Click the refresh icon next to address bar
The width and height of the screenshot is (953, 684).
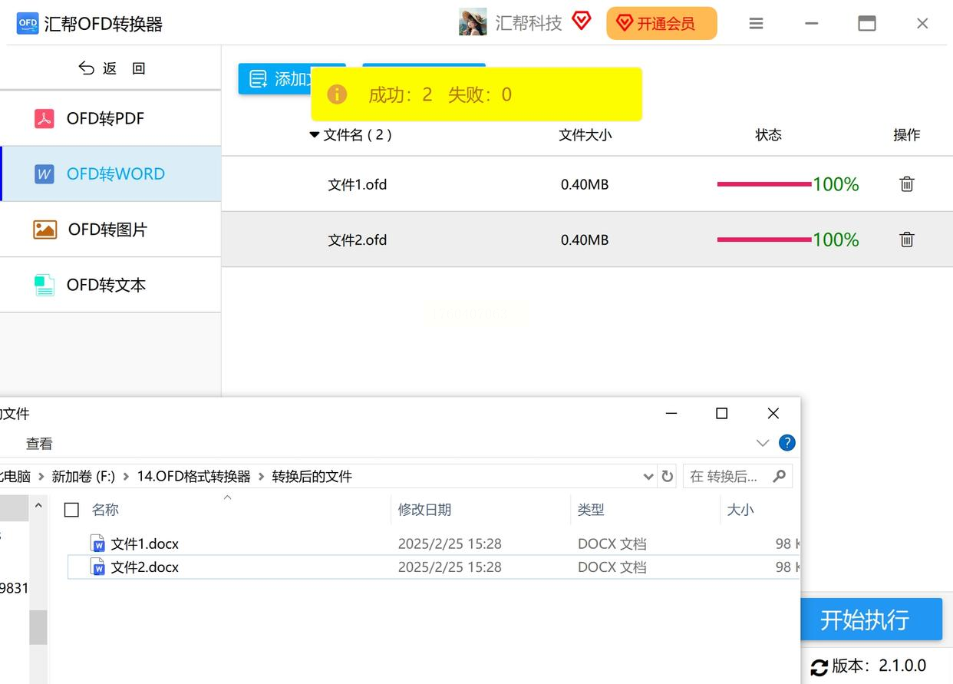667,477
